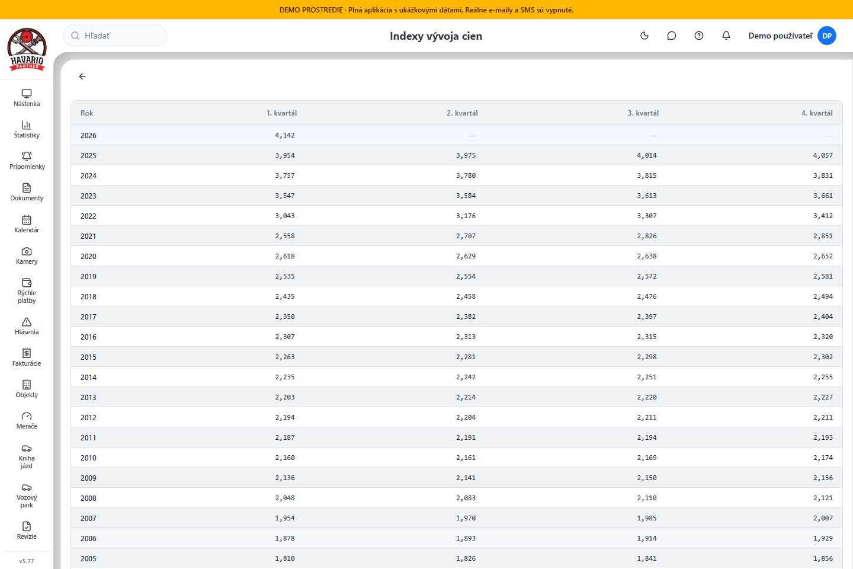Open Rýchle platby in sidebar

[27, 290]
